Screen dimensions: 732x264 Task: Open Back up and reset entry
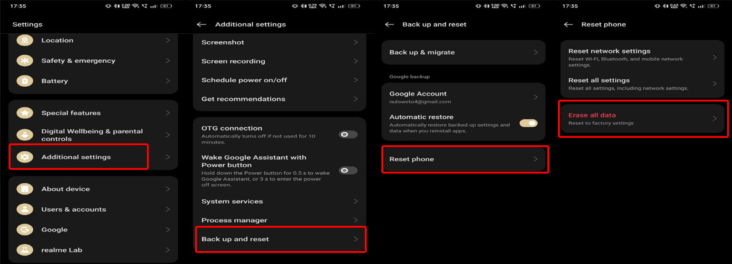point(281,239)
